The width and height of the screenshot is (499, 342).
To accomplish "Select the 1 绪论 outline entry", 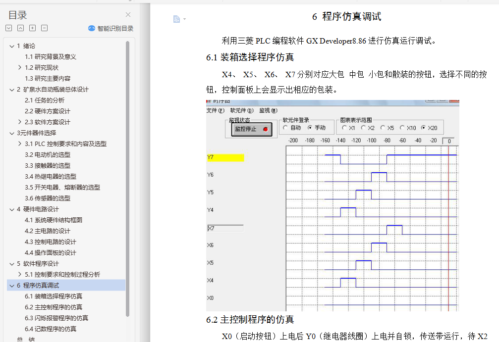I will (x=26, y=46).
